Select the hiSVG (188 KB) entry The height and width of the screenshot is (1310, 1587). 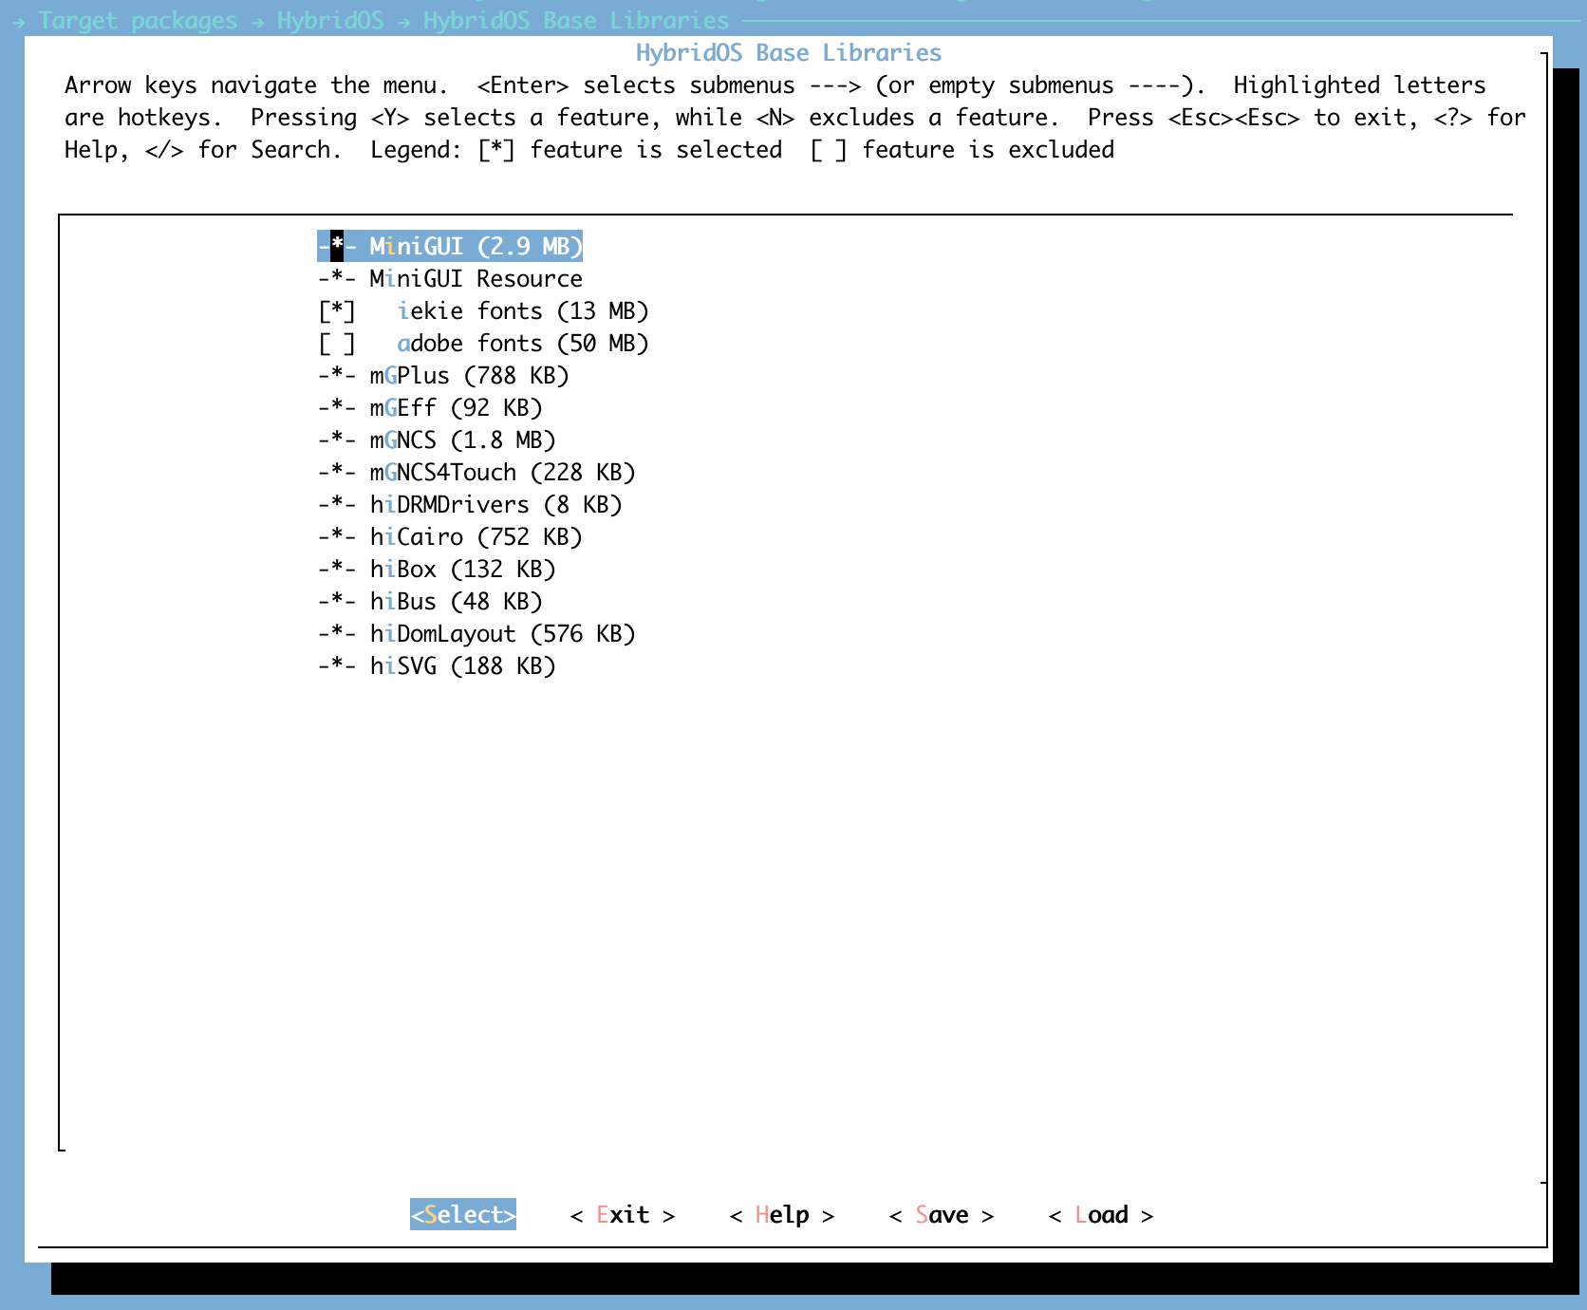coord(437,665)
